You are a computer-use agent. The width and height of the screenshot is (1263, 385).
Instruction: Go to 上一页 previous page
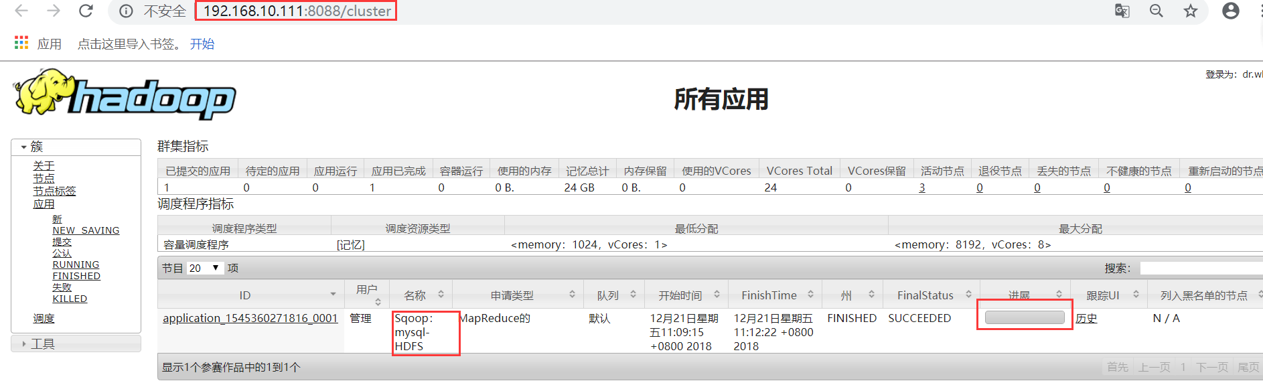click(1155, 367)
